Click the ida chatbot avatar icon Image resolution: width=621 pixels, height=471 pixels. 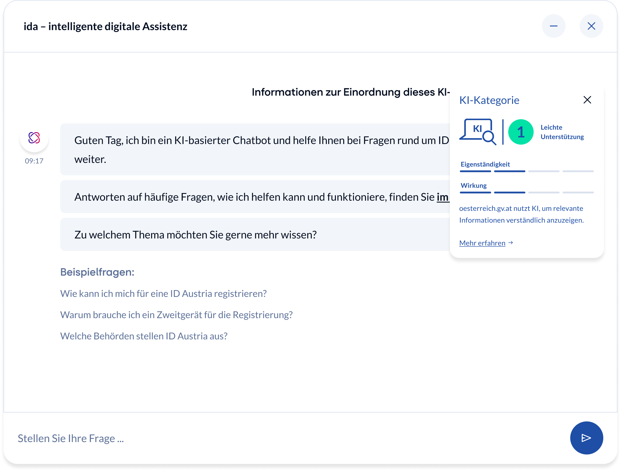[x=34, y=138]
